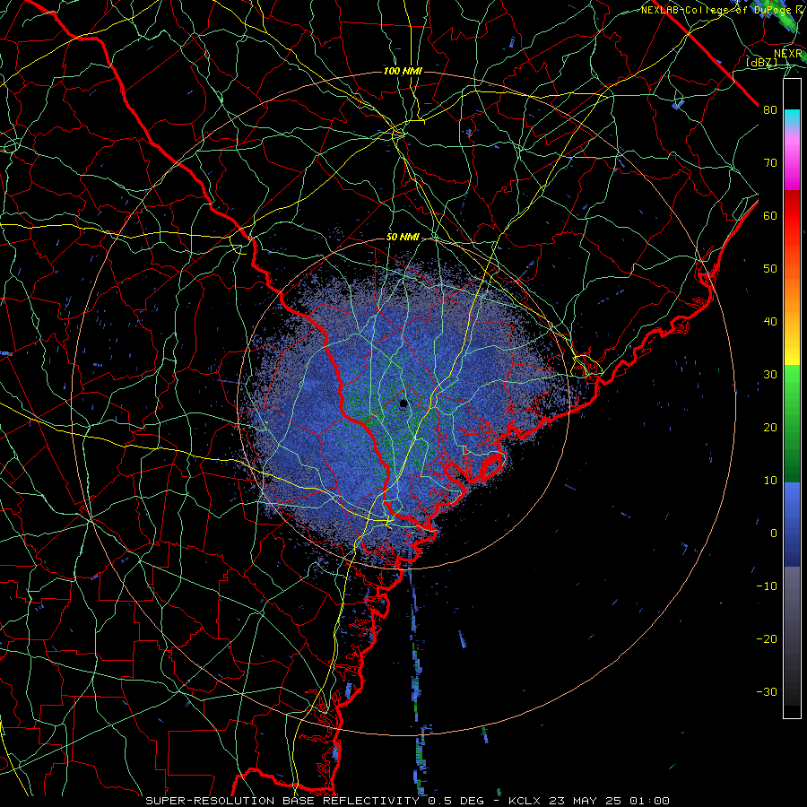Click the 10 value on reflectivity scale
The height and width of the screenshot is (807, 807).
pos(770,481)
